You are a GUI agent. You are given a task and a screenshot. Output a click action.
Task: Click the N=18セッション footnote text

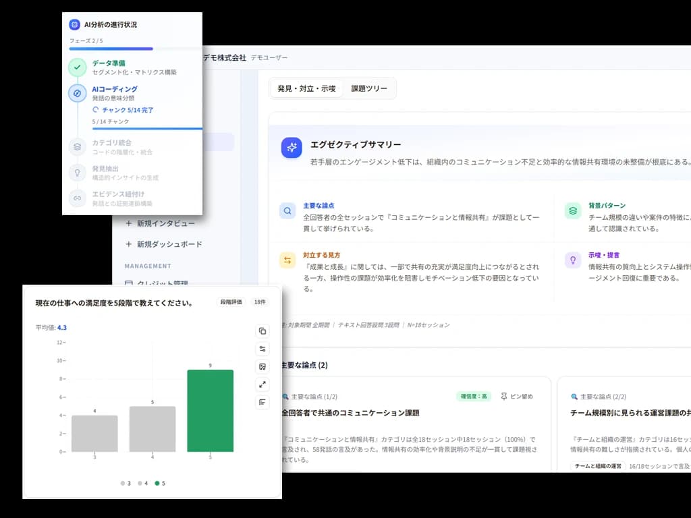point(429,325)
